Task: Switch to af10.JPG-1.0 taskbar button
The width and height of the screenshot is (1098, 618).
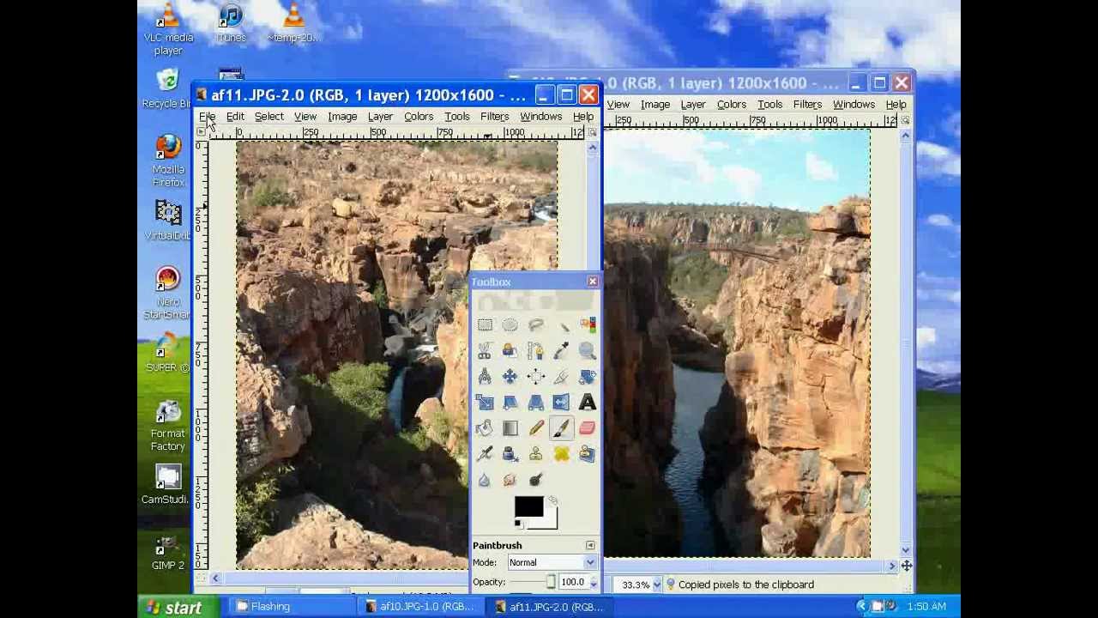Action: (420, 607)
